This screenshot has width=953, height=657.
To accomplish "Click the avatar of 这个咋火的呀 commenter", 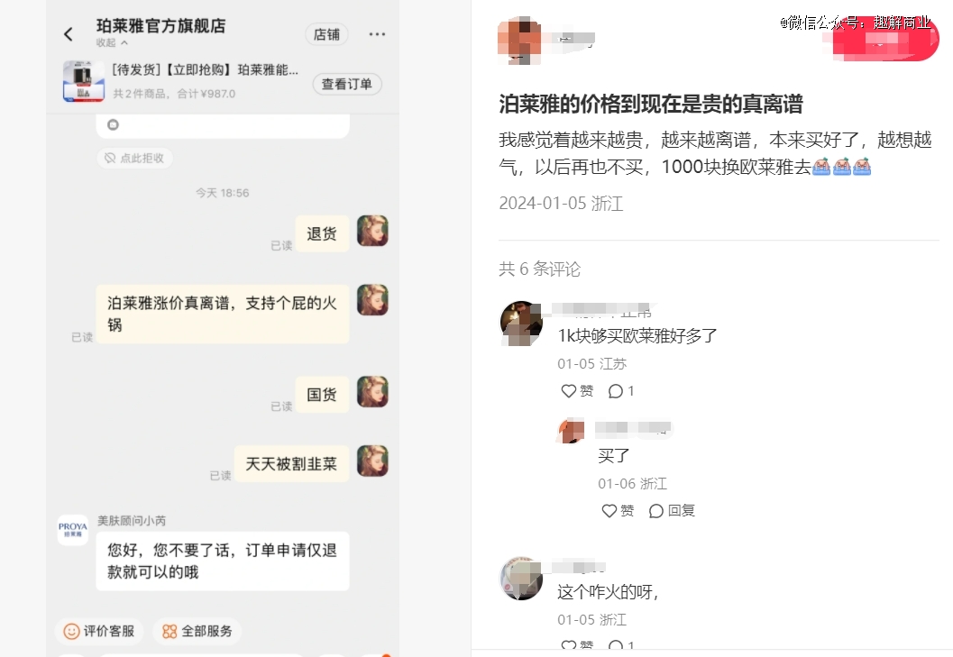I will tap(521, 578).
